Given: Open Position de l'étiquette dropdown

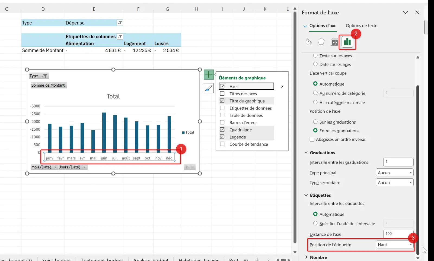Looking at the screenshot, I should 395,245.
